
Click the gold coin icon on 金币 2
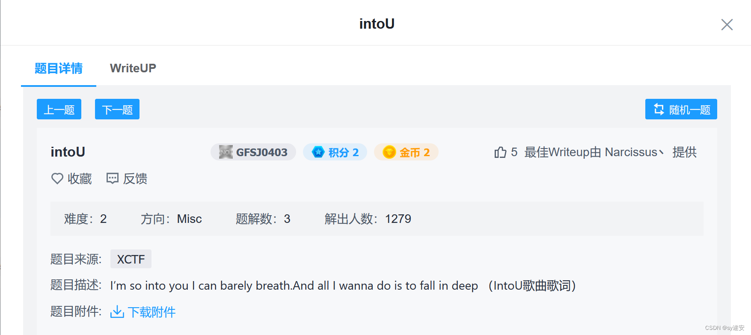pyautogui.click(x=389, y=152)
